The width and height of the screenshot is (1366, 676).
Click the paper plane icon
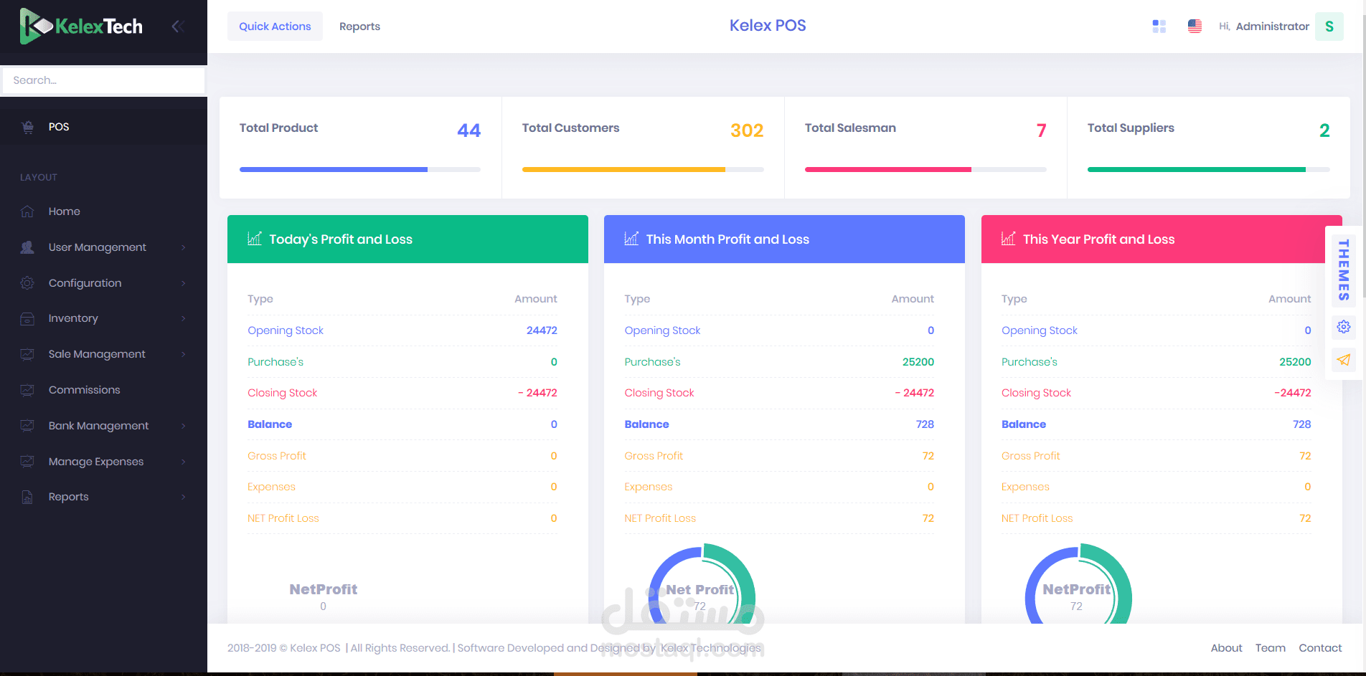coord(1344,360)
